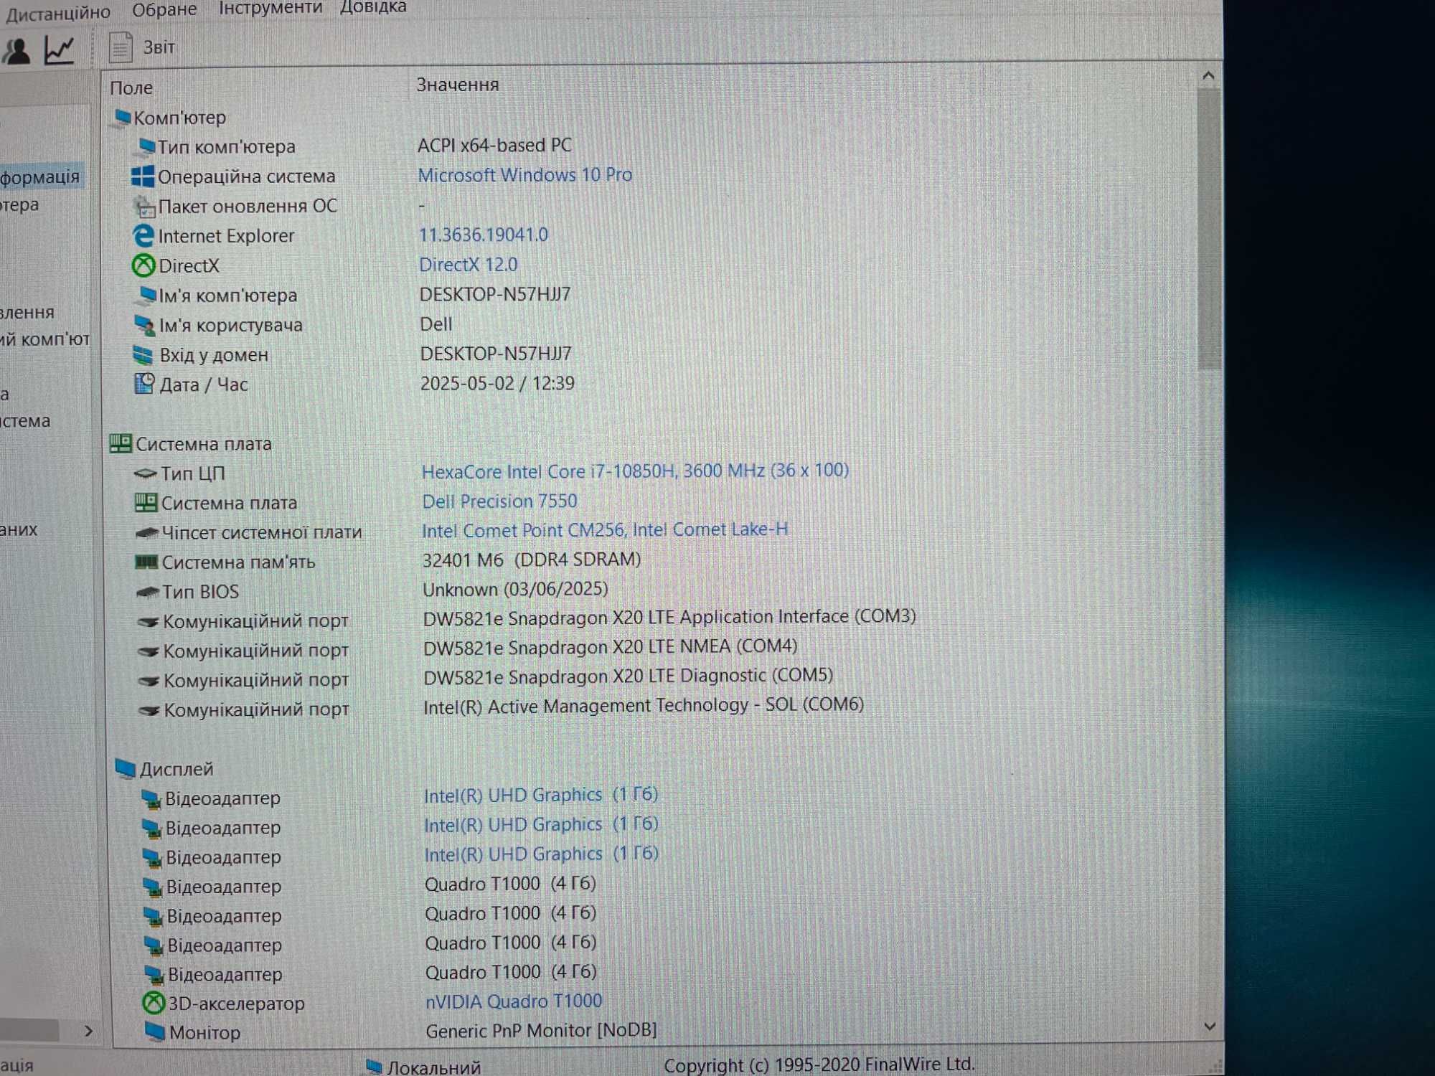This screenshot has height=1076, width=1435.
Task: Open the Інструменти menu
Action: [x=270, y=8]
